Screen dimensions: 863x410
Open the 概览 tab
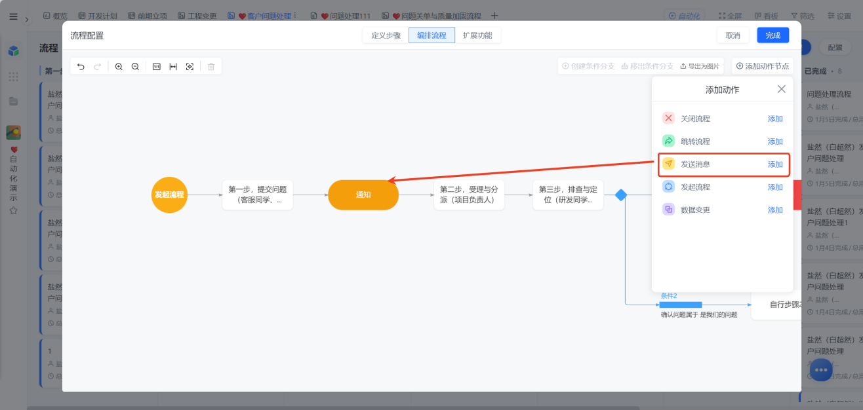tap(55, 16)
